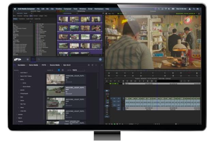Select Source Media in folder tree
Image resolution: width=218 pixels, height=143 pixels.
click(27, 87)
